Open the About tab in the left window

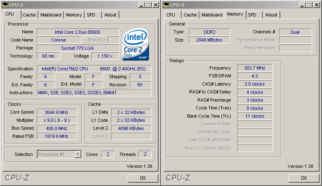coord(110,15)
